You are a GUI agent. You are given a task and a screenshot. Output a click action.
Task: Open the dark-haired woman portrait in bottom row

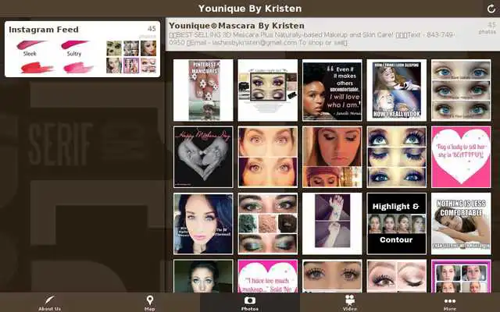(x=203, y=276)
